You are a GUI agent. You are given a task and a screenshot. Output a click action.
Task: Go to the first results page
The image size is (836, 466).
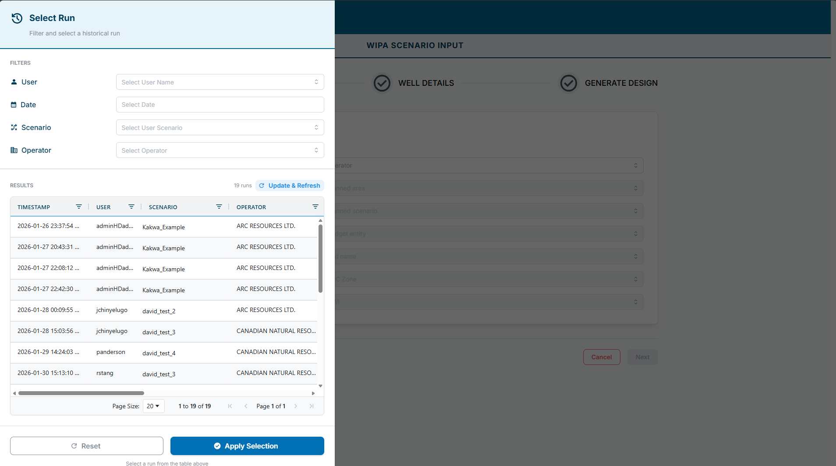(x=230, y=406)
